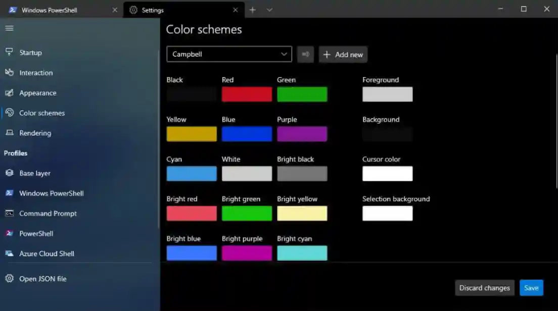Pick the Cyan color swatch
Screen dimensions: 558x311
click(x=192, y=174)
